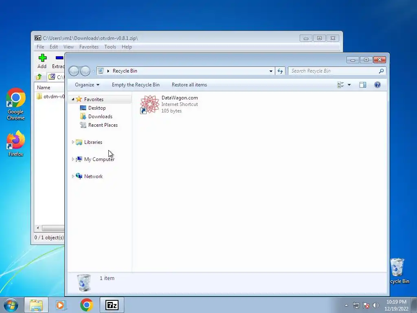Image resolution: width=417 pixels, height=313 pixels.
Task: Open Google Chrome desktop shortcut
Action: 16,104
